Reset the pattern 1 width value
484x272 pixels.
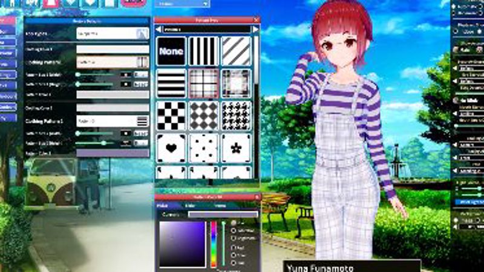[x=141, y=74]
